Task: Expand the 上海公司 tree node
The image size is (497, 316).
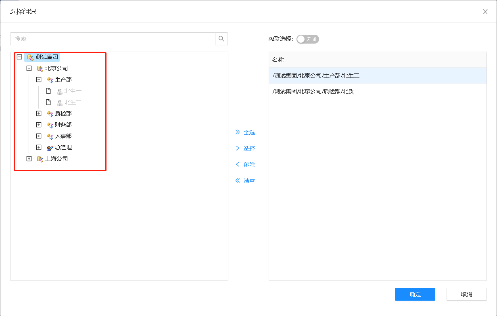Action: [x=29, y=159]
